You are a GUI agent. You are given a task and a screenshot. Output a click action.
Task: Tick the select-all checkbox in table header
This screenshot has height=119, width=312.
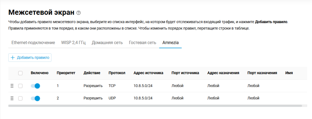20,73
